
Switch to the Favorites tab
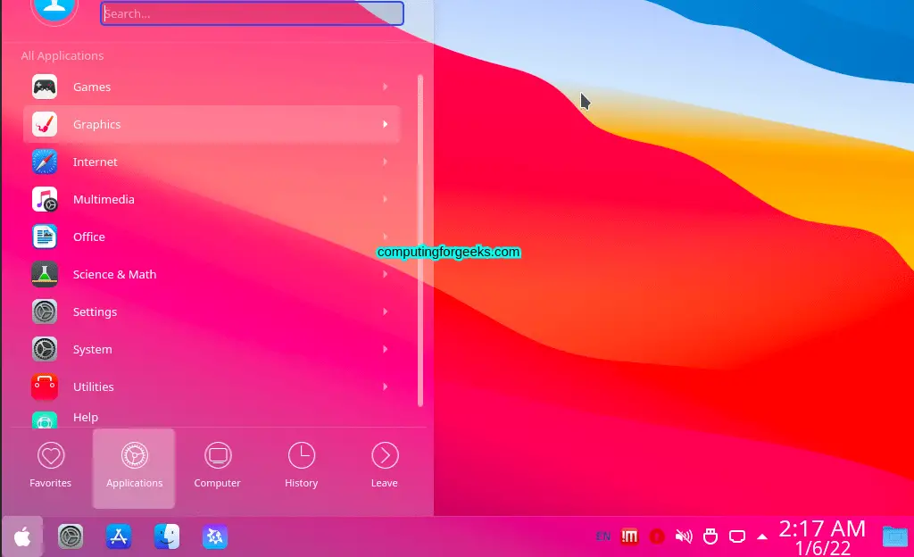51,469
